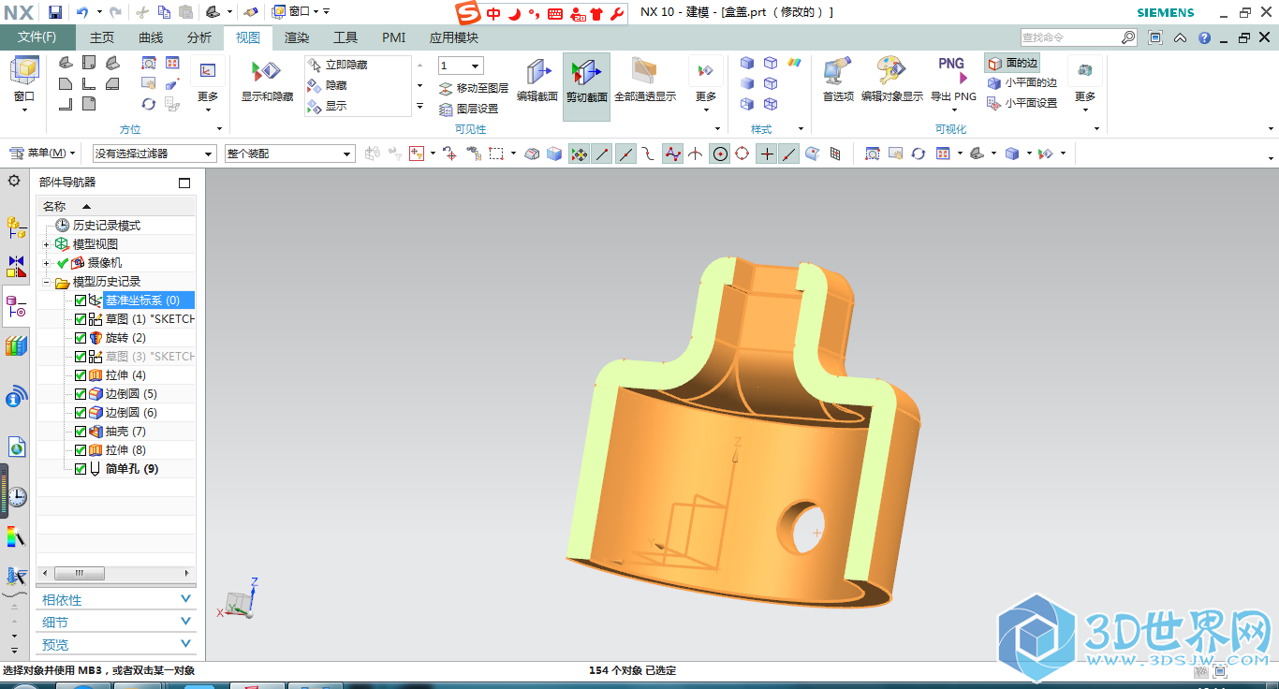Uncheck the 旋转 (2) feature checkbox
The height and width of the screenshot is (689, 1279).
[x=80, y=338]
